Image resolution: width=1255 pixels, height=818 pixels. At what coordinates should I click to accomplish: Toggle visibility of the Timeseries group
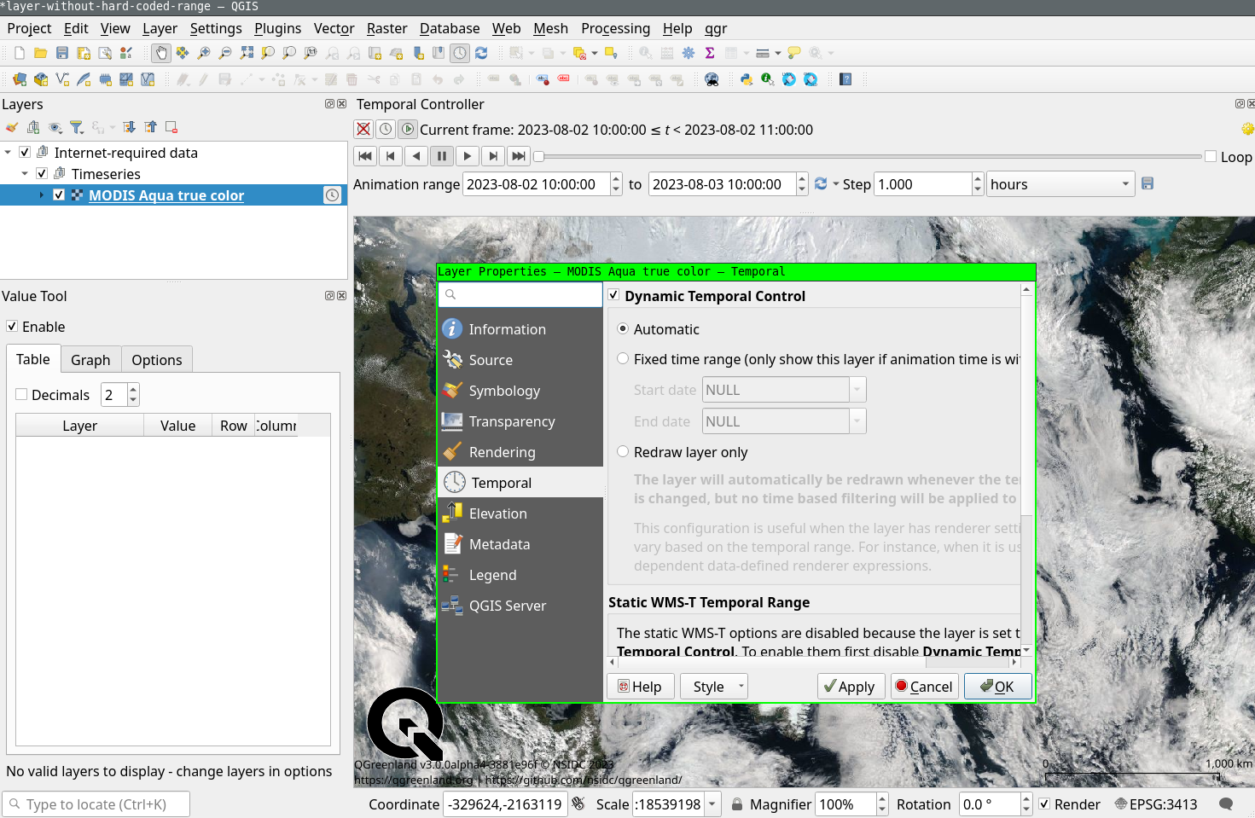point(41,173)
